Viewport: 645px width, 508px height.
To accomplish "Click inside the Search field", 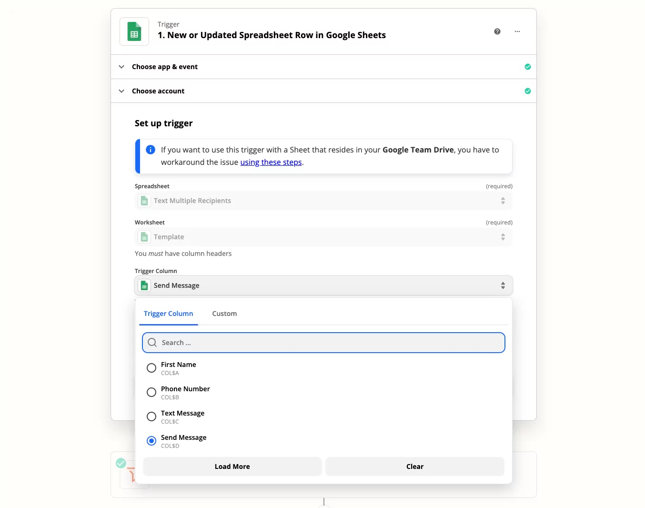I will (323, 342).
